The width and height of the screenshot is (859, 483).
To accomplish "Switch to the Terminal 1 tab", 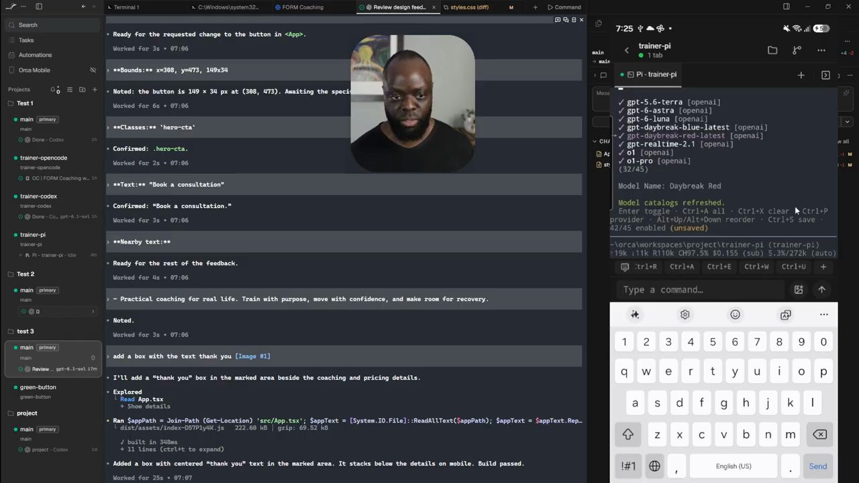I will tap(126, 7).
